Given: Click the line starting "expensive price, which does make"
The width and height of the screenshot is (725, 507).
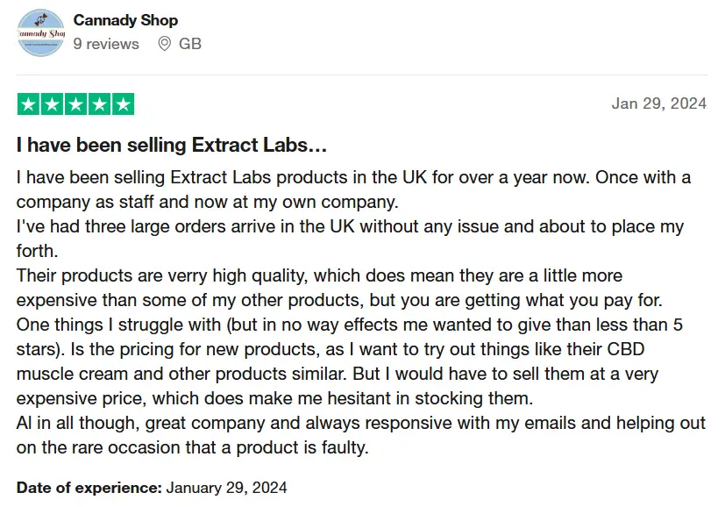Looking at the screenshot, I should click(274, 398).
